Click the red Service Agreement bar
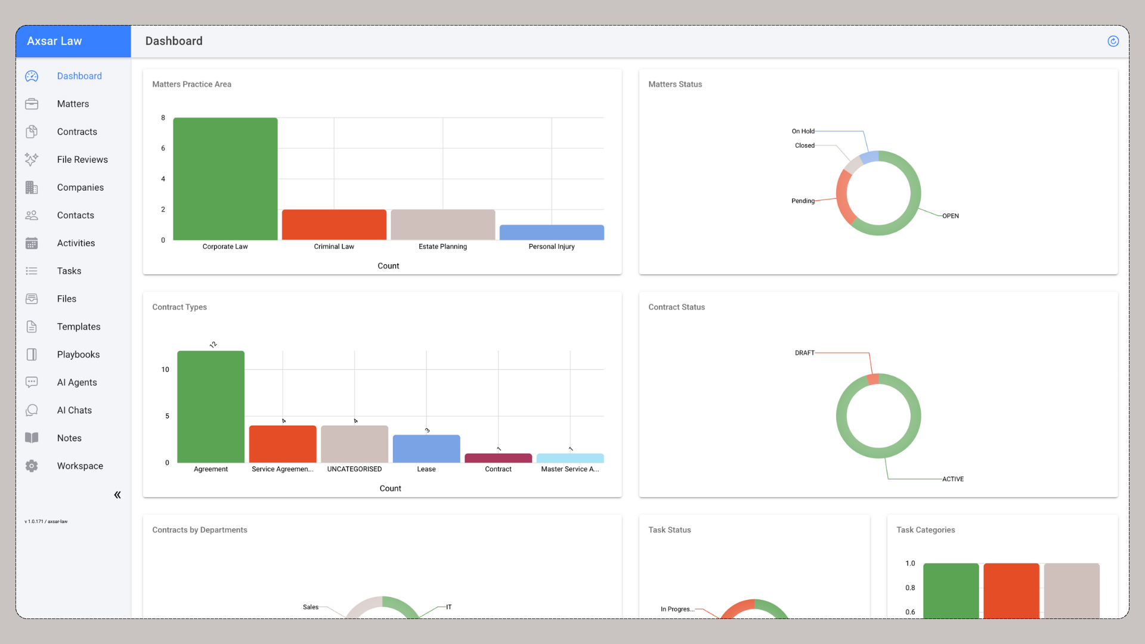The height and width of the screenshot is (644, 1145). (x=283, y=444)
